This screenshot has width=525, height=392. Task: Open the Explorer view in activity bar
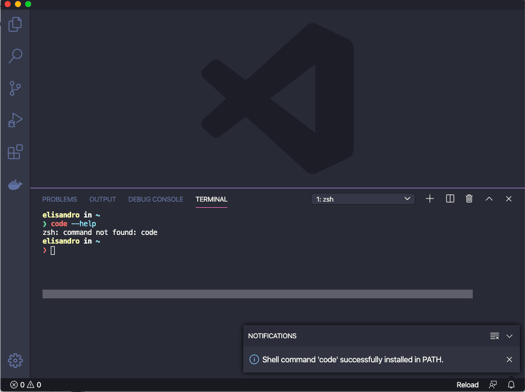[x=15, y=25]
